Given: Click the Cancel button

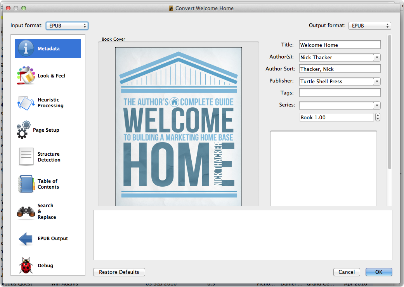Looking at the screenshot, I should [x=347, y=272].
